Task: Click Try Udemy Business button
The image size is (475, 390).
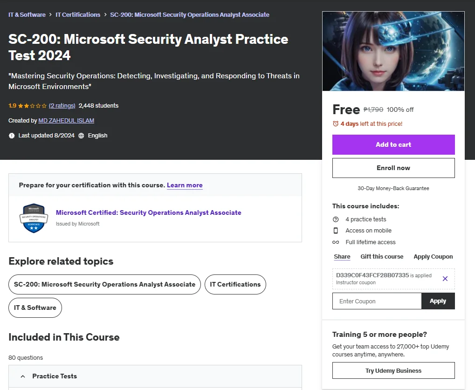Action: click(x=393, y=370)
